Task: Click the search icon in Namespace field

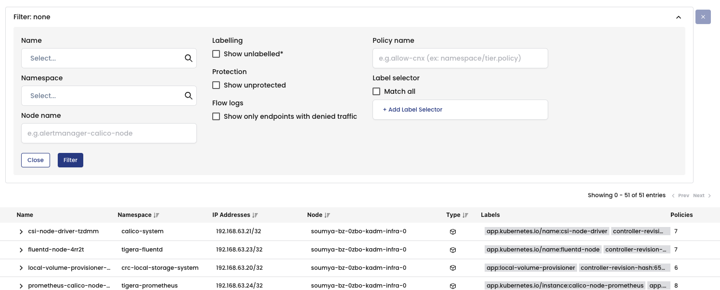Action: [188, 96]
